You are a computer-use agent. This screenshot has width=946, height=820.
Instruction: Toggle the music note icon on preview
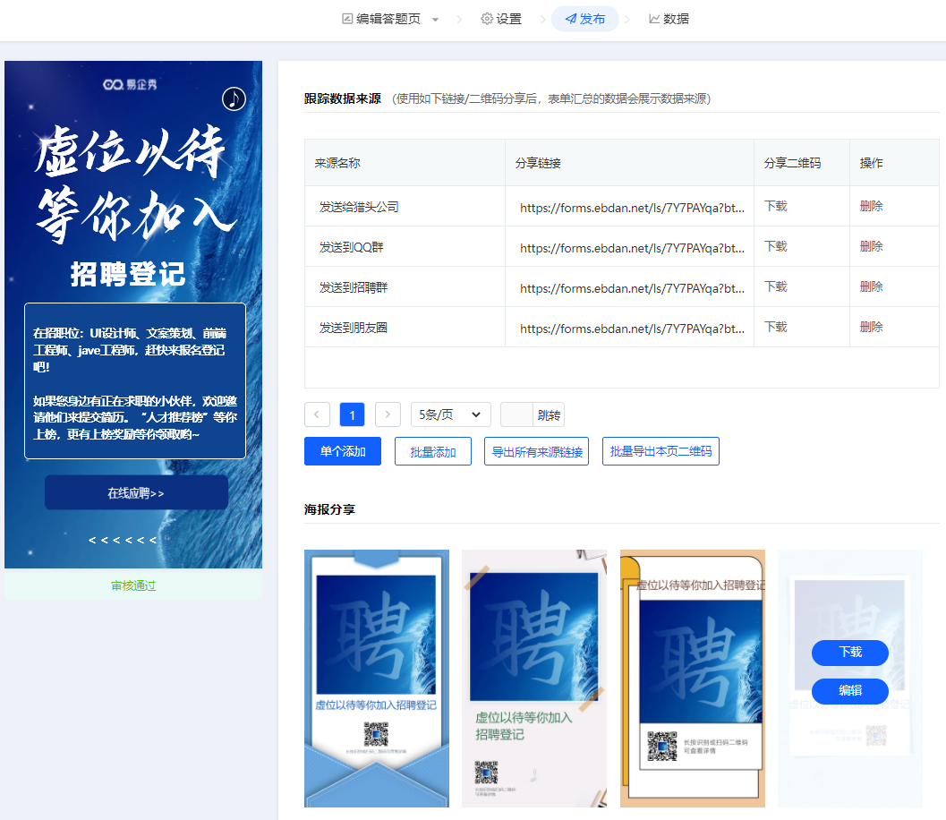point(234,98)
